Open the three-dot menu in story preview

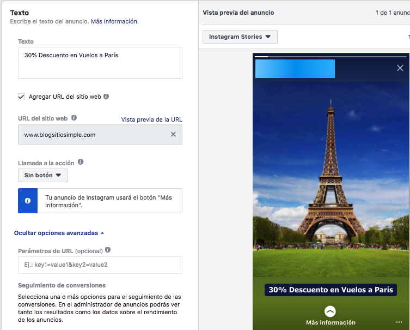399,322
